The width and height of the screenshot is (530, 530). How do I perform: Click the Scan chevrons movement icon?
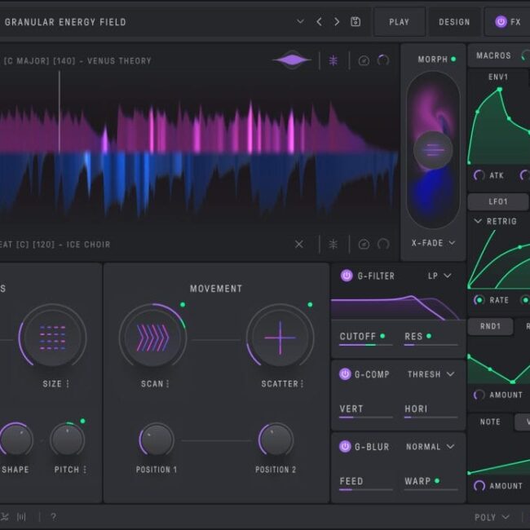point(152,337)
